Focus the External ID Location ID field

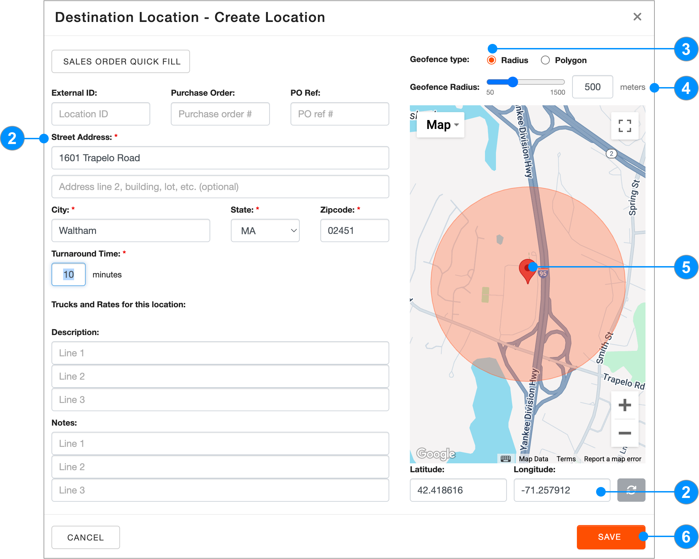101,114
